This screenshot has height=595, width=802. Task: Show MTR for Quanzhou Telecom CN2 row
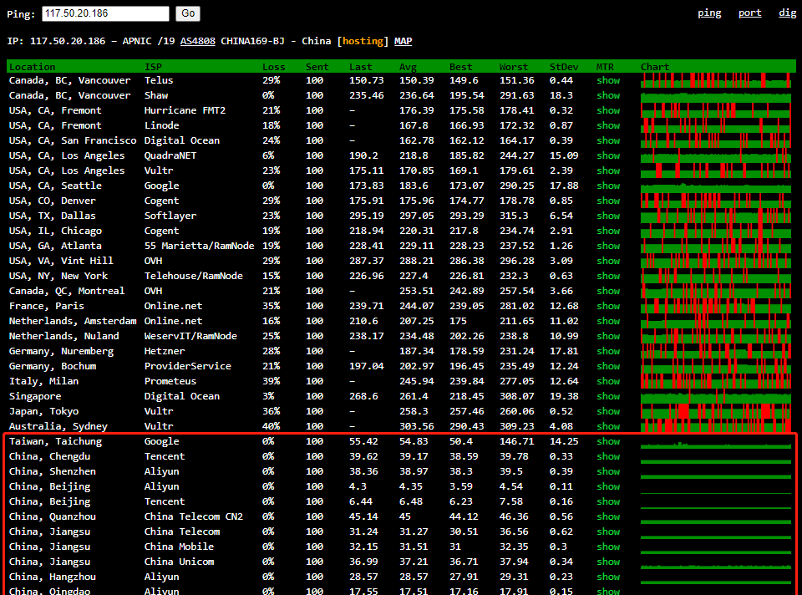click(608, 516)
